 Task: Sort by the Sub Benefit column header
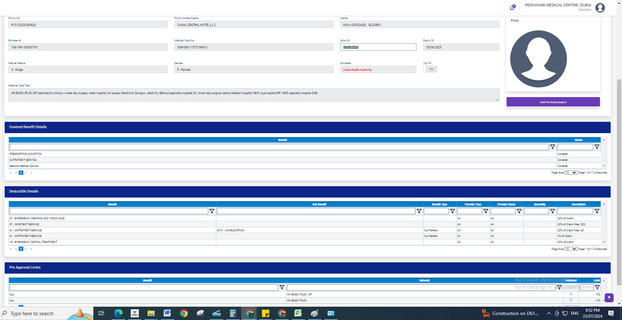click(319, 204)
